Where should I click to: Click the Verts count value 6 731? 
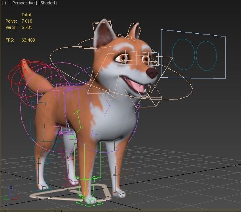click(27, 27)
